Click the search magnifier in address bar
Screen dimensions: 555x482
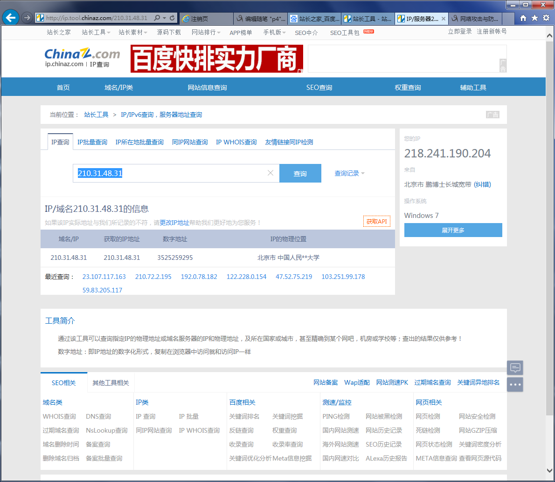click(157, 18)
